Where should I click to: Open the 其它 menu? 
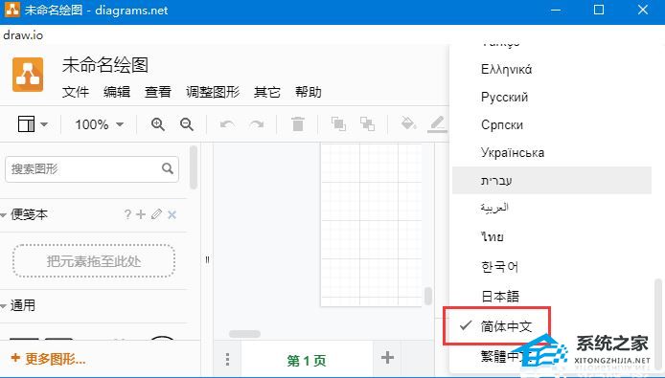[267, 92]
